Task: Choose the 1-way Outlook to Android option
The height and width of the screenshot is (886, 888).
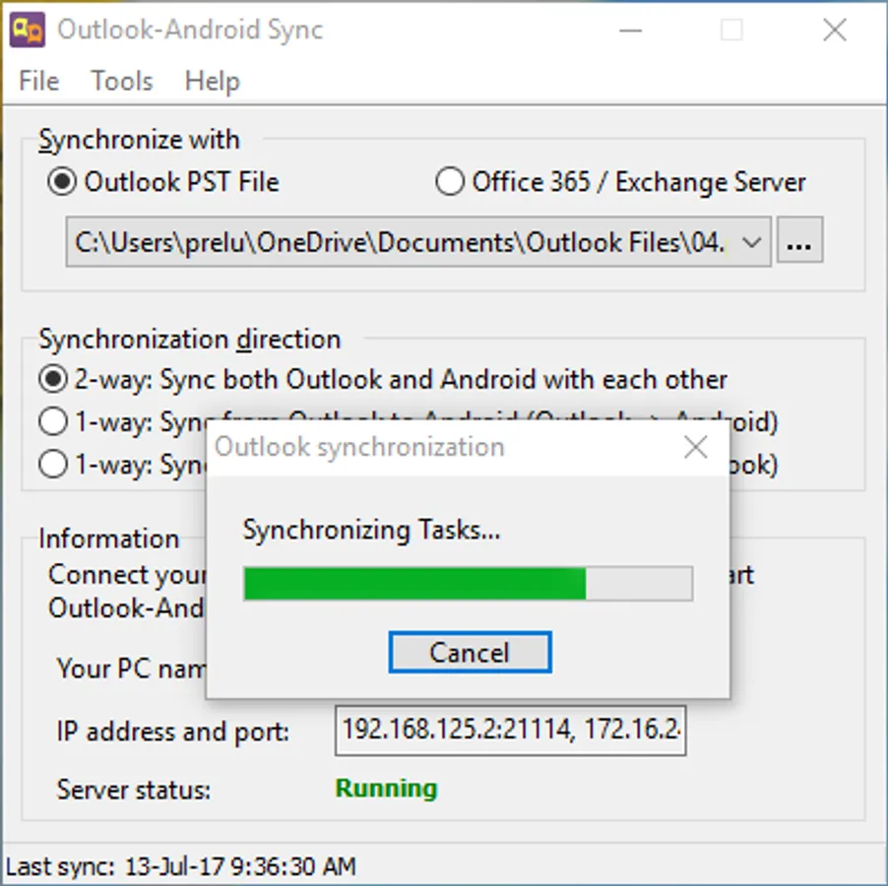Action: click(x=53, y=421)
